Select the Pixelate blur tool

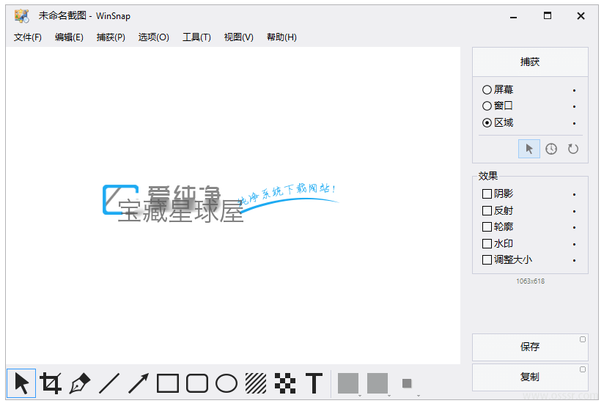tap(285, 383)
